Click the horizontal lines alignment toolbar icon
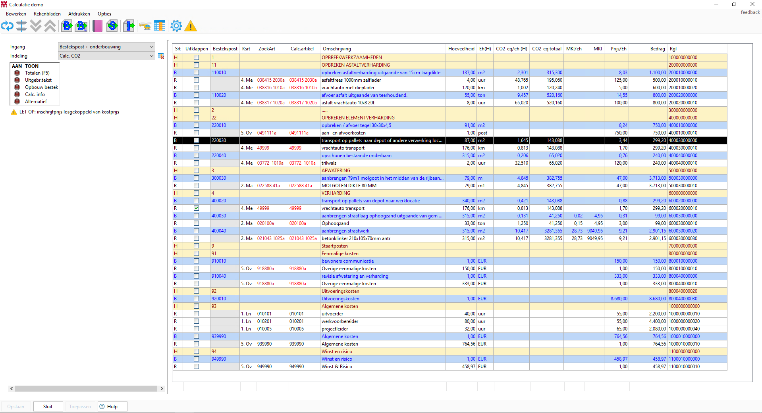 tap(21, 26)
